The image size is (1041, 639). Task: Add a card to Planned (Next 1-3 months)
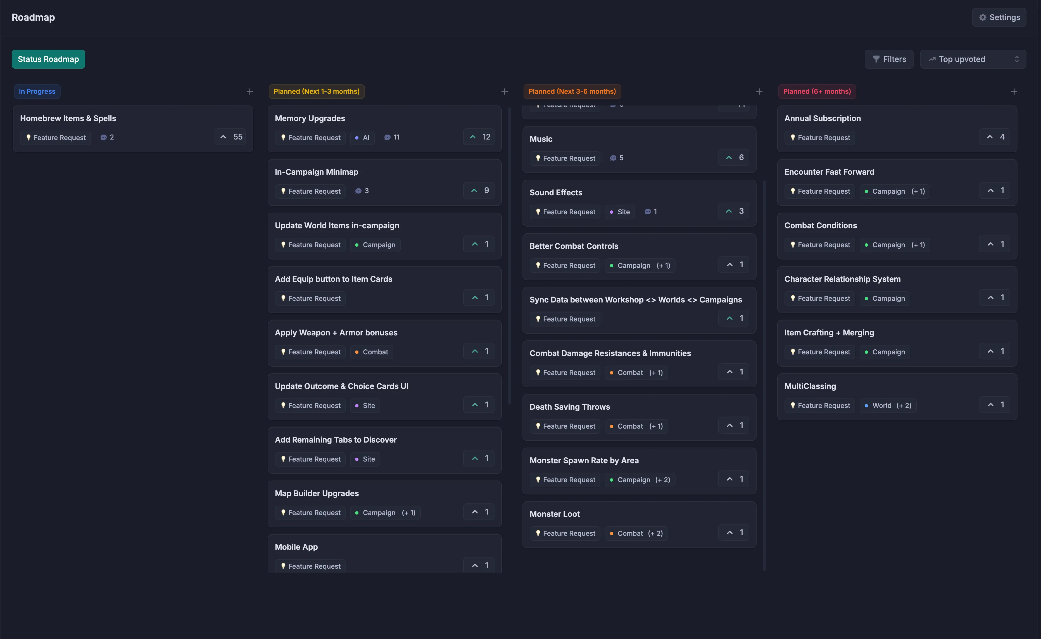(x=504, y=91)
